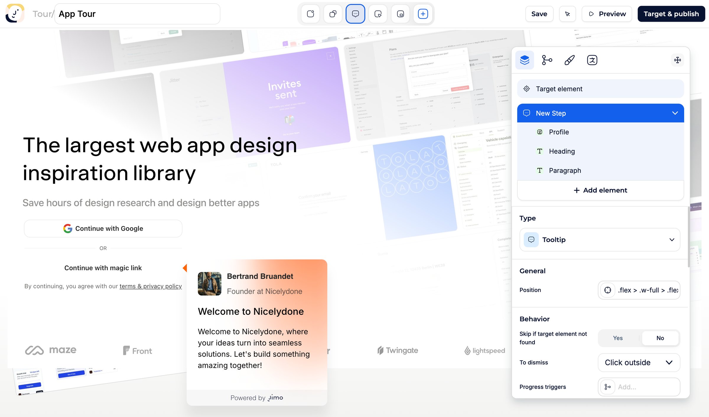Open the brush theme tab in side panel
Screen dimensions: 709x417
point(570,60)
